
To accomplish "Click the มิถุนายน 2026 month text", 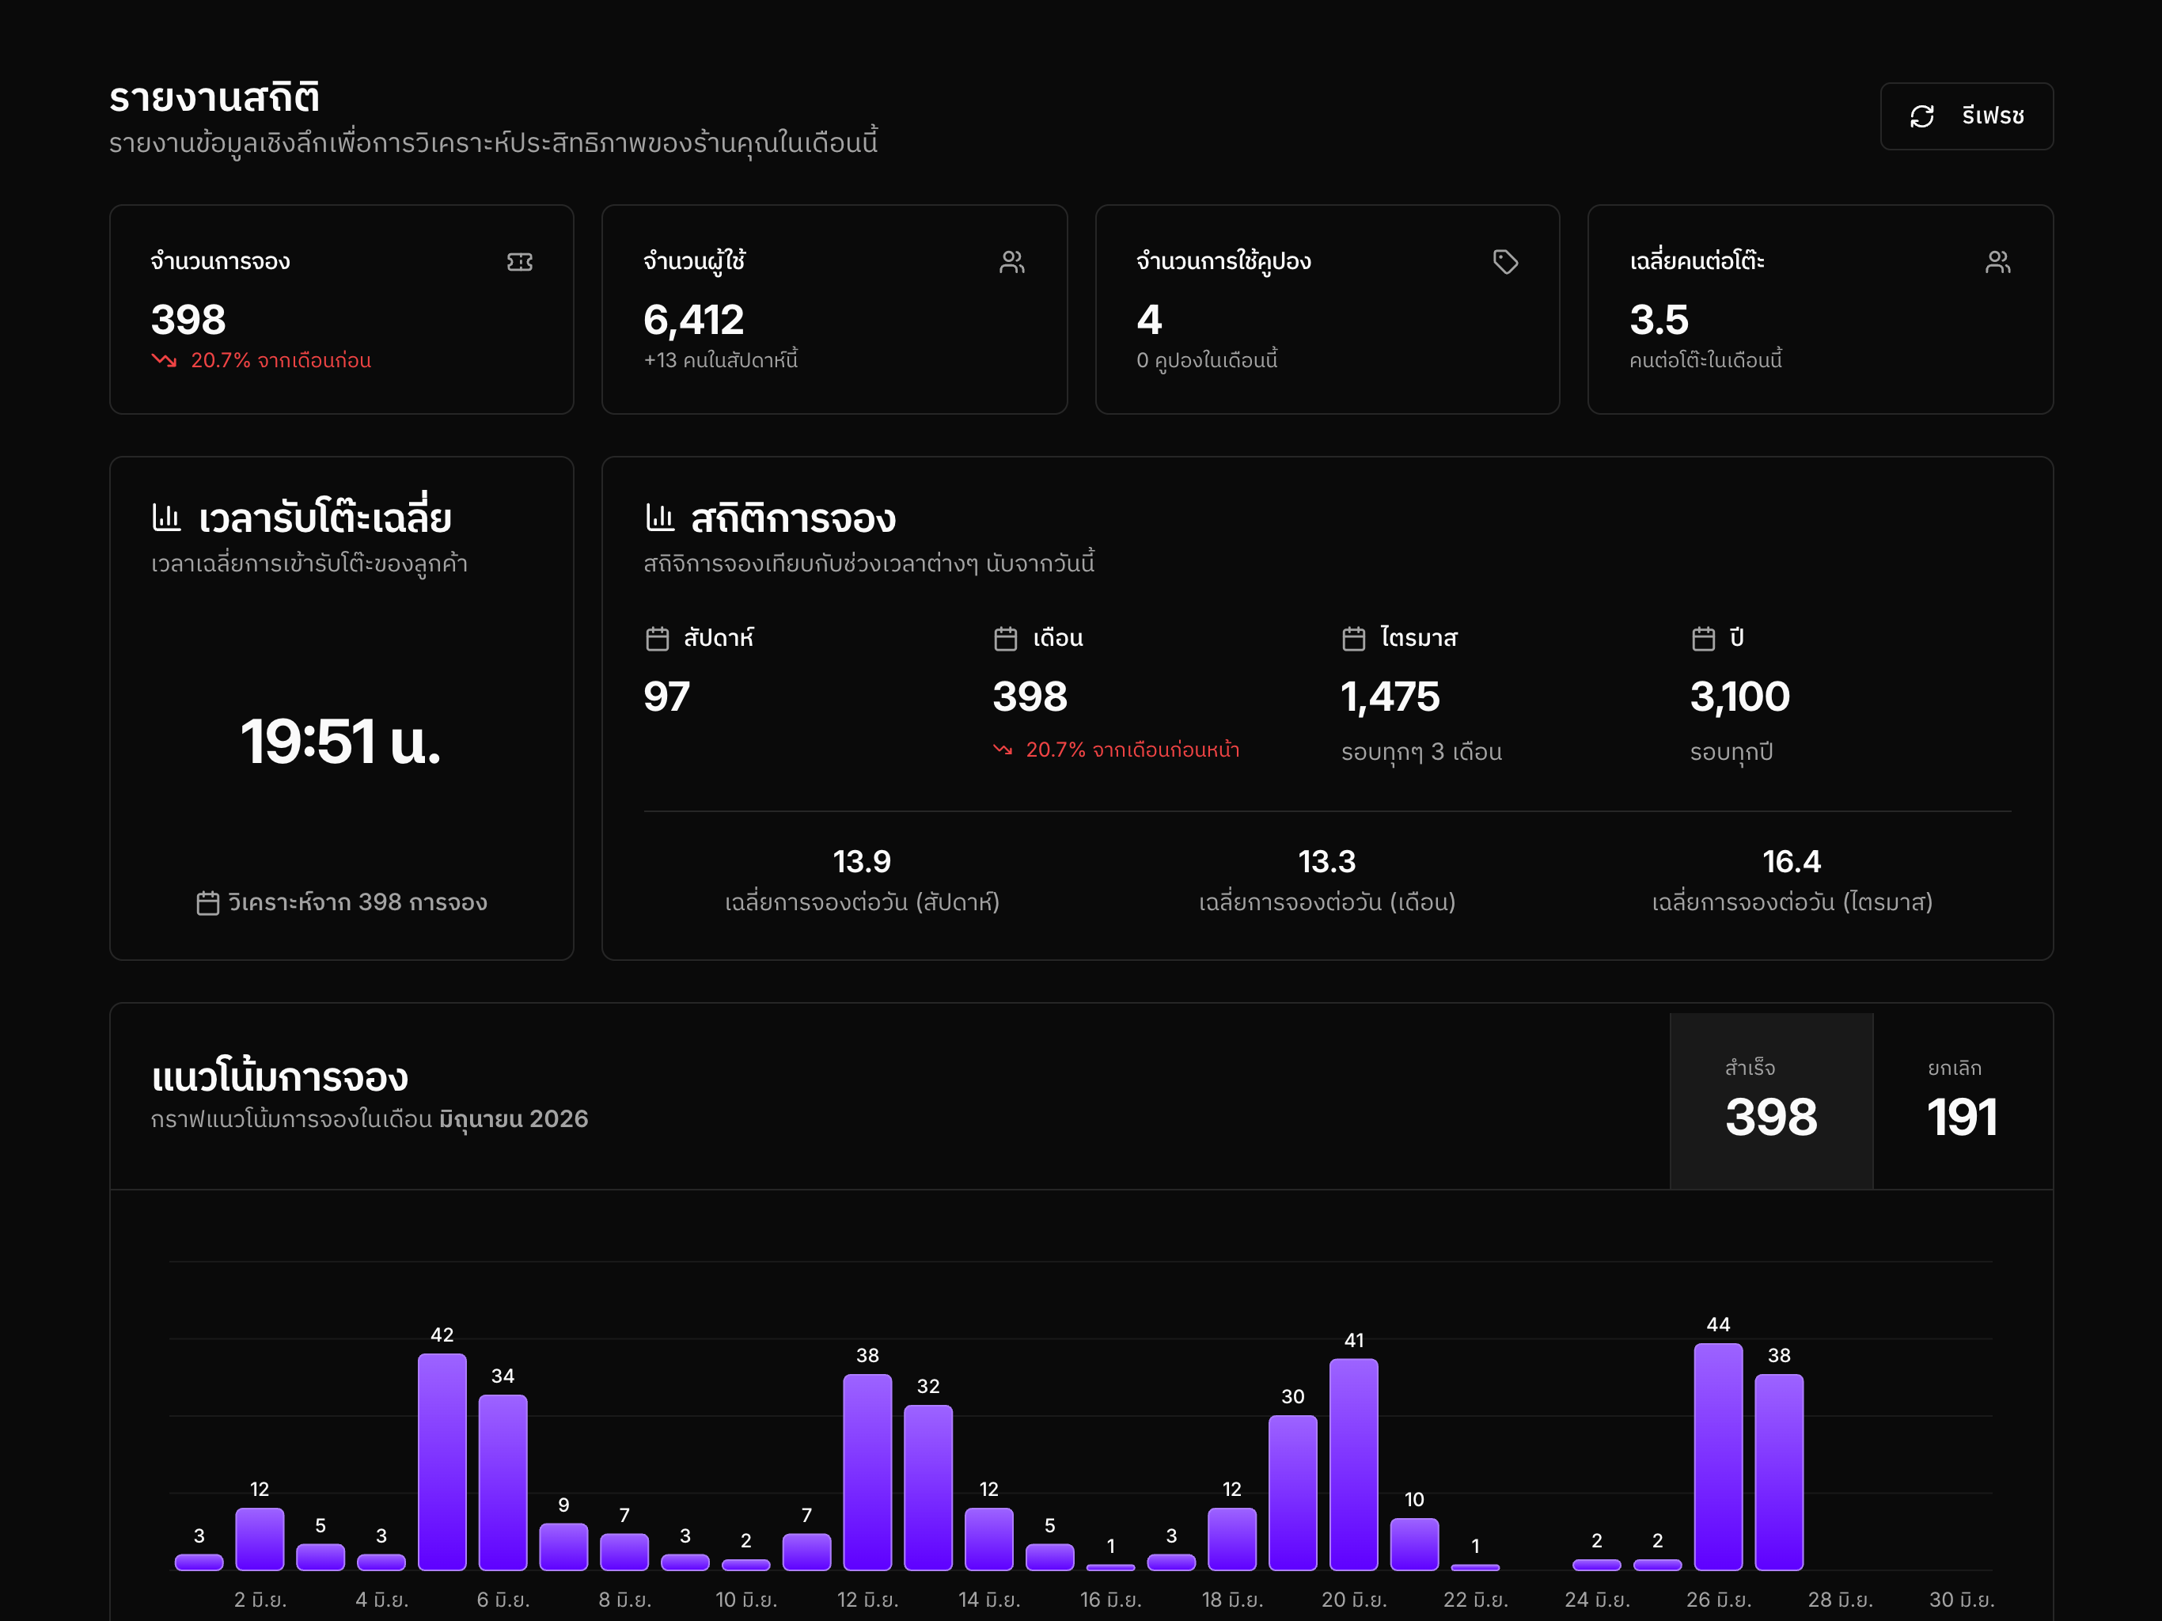I will tap(513, 1119).
